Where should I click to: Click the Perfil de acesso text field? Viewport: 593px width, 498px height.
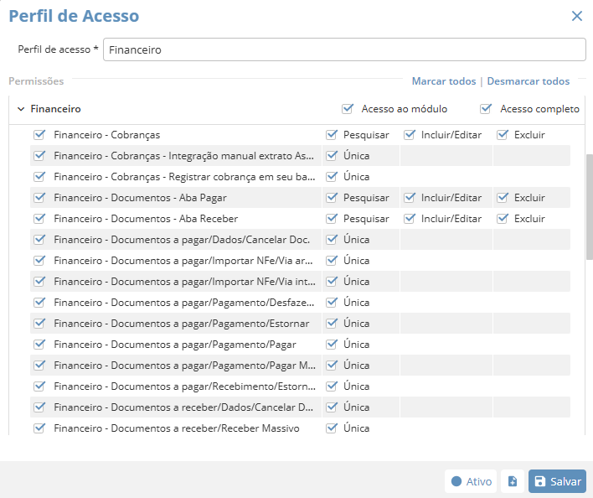point(344,49)
